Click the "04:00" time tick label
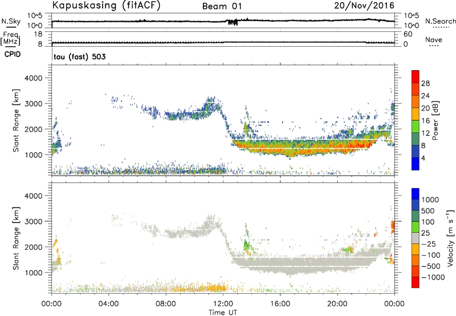 (108, 304)
